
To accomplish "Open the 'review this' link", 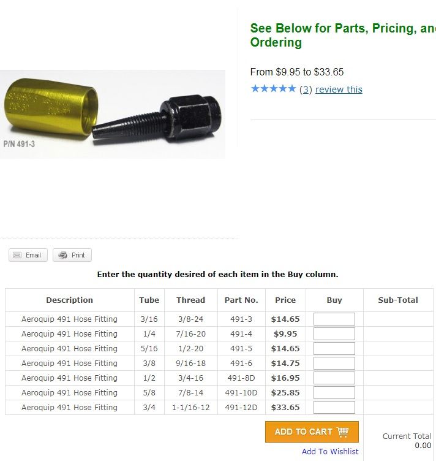I will (x=339, y=90).
